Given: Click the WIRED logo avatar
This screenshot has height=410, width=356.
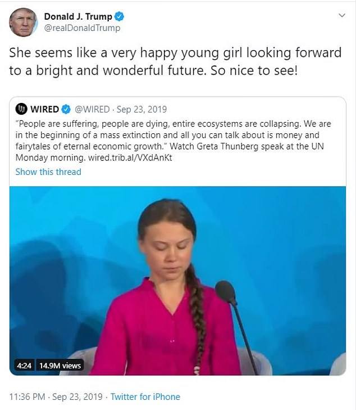Looking at the screenshot, I should coord(21,109).
